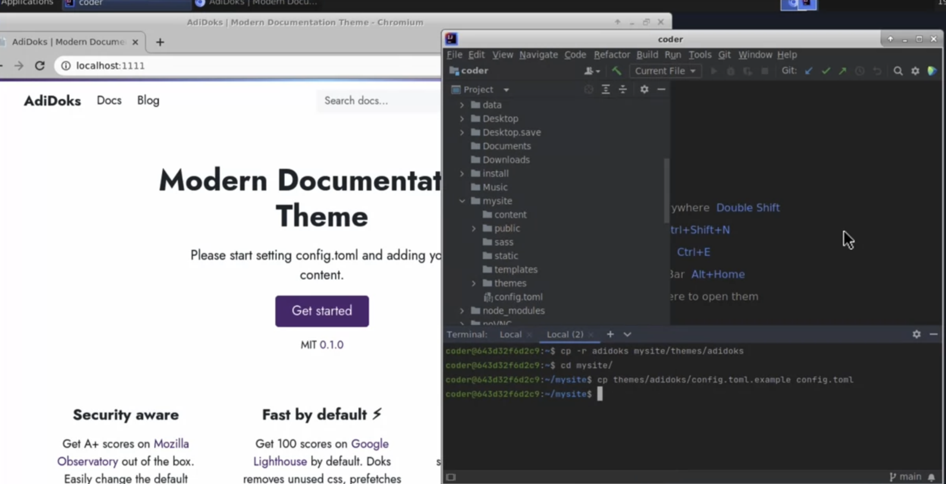Image resolution: width=946 pixels, height=484 pixels.
Task: Add a new terminal session with plus icon
Action: click(x=610, y=334)
